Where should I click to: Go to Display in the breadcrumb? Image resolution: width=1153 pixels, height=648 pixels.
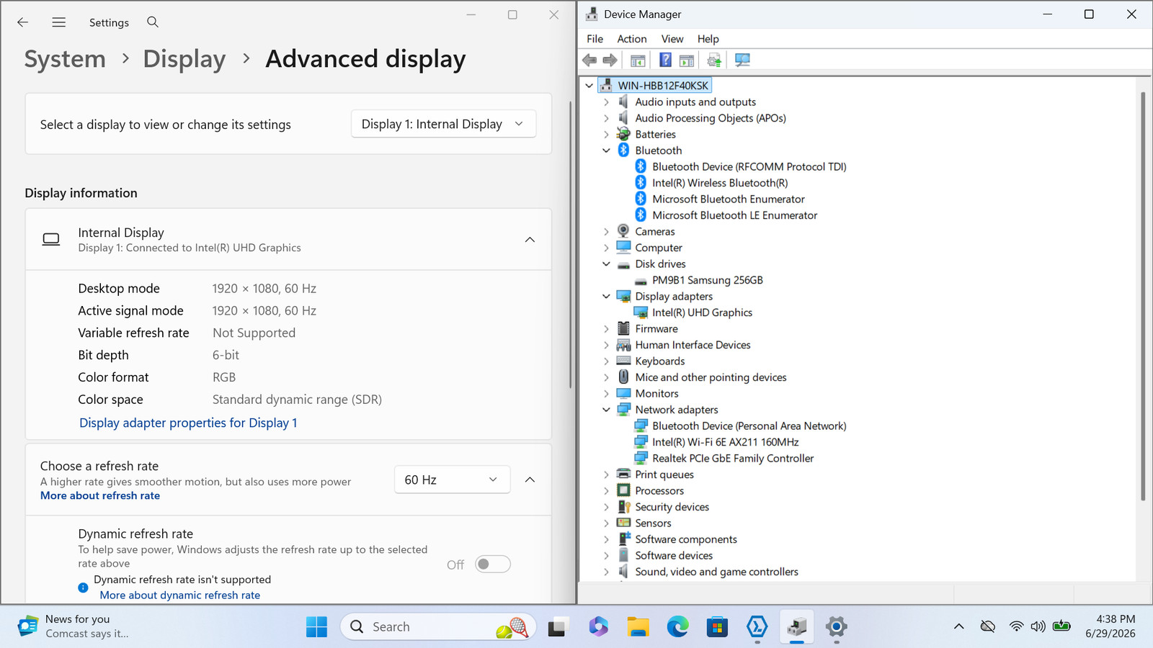tap(184, 58)
